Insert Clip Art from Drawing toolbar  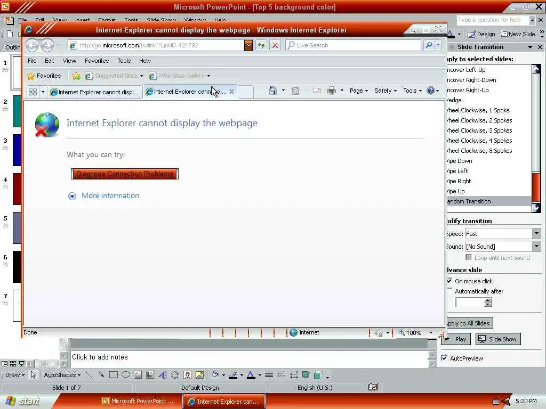point(187,375)
